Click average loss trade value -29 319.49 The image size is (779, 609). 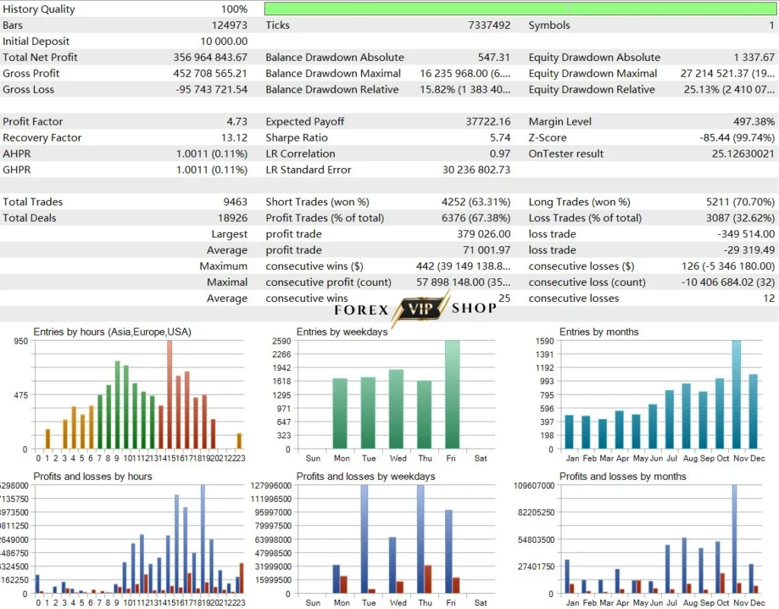[x=749, y=250]
